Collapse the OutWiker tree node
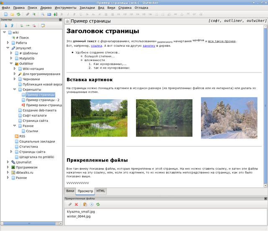 [11, 64]
